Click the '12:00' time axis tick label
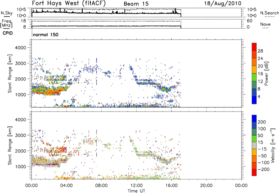 click(136, 186)
